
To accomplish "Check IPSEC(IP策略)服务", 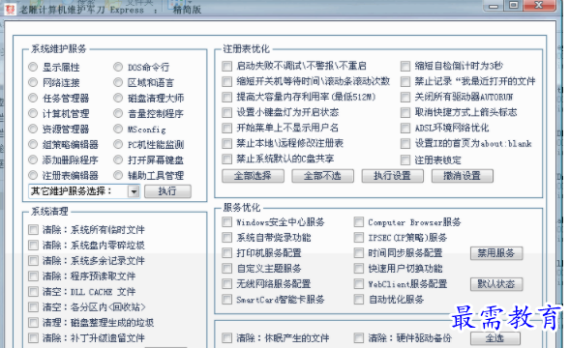I will point(359,238).
